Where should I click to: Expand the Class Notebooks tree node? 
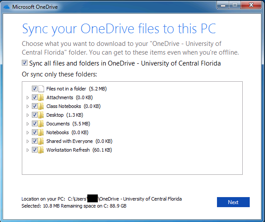(x=28, y=107)
